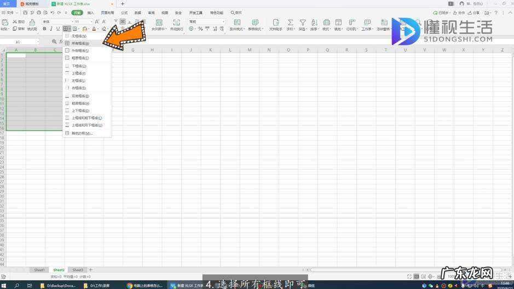Click the sort (排序) icon
The height and width of the screenshot is (289, 514).
[314, 23]
